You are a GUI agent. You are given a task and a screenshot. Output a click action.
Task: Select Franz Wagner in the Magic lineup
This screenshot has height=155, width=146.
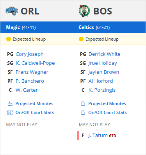pyautogui.click(x=32, y=72)
